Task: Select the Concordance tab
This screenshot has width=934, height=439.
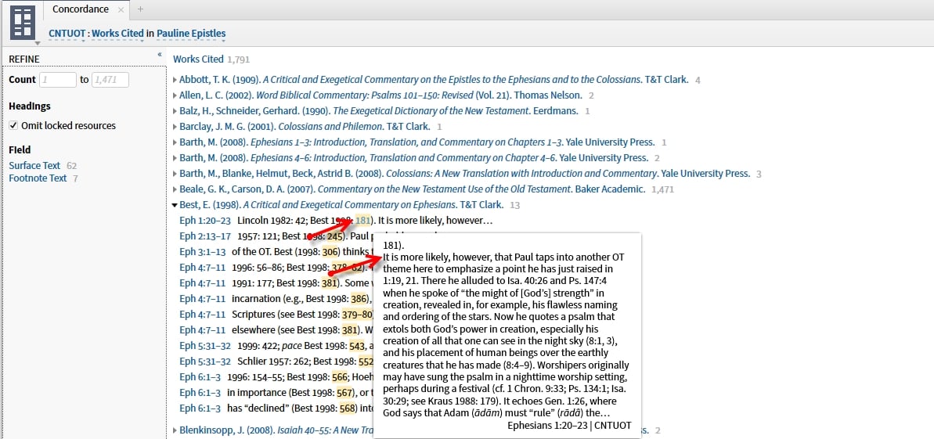Action: [81, 9]
